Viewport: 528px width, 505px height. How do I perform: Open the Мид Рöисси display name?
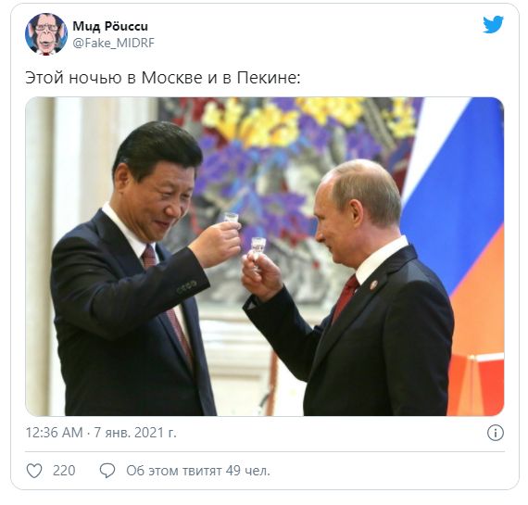(x=110, y=26)
